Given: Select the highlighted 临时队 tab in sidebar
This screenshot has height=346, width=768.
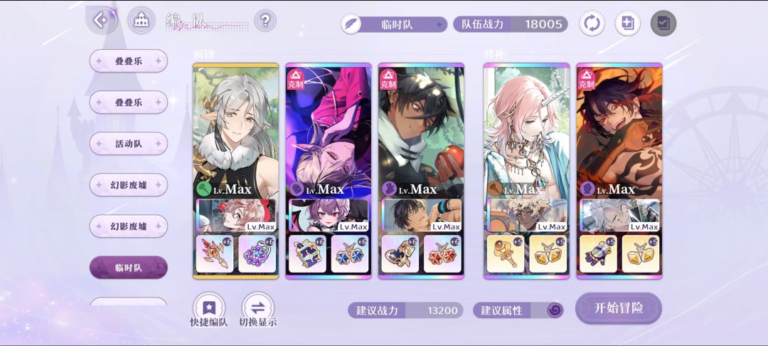Looking at the screenshot, I should click(x=128, y=268).
